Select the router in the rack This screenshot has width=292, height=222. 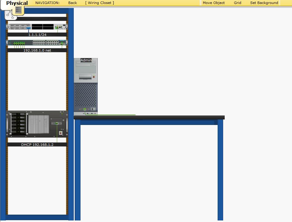37,27
